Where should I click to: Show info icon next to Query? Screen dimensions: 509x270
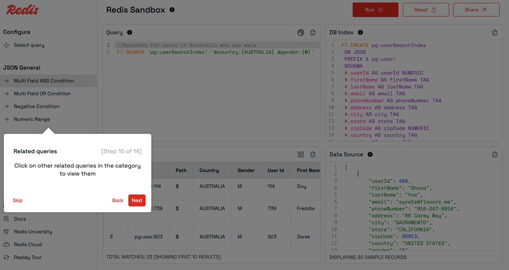129,32
